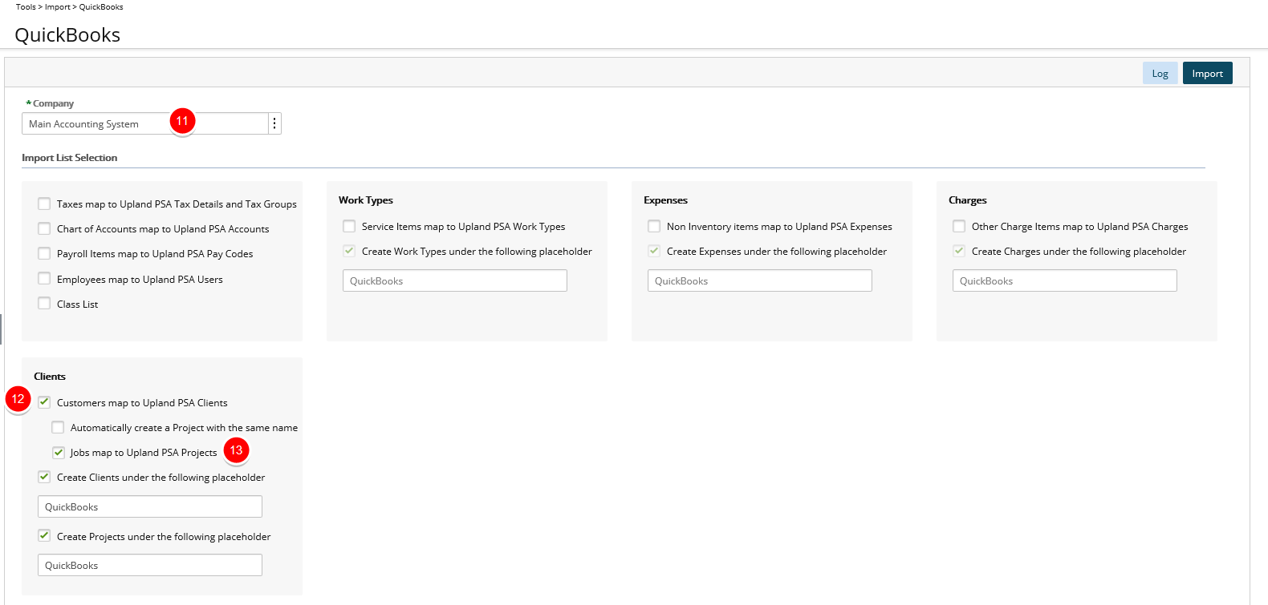This screenshot has width=1268, height=605.
Task: Click the Import List Selection heading
Action: 70,158
